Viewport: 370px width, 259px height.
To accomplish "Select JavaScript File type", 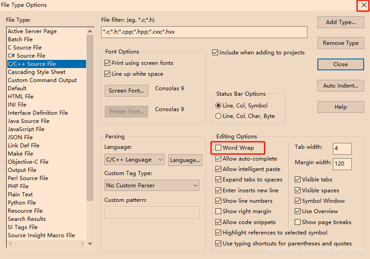I will [x=47, y=129].
